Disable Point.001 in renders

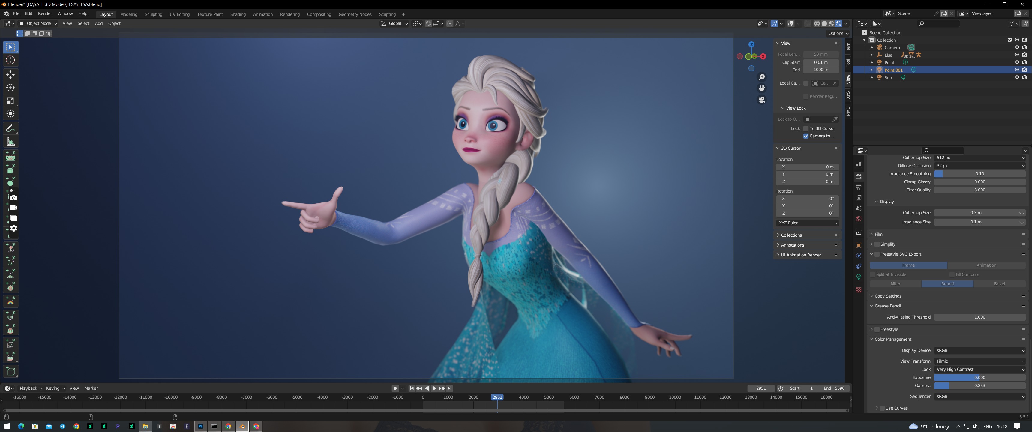click(x=1024, y=70)
